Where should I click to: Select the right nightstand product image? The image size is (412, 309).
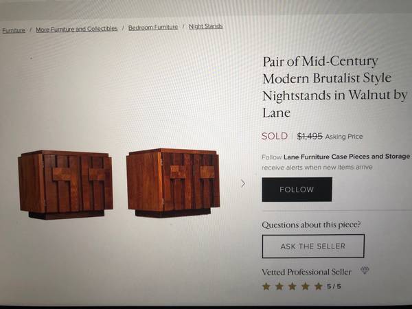click(x=172, y=182)
